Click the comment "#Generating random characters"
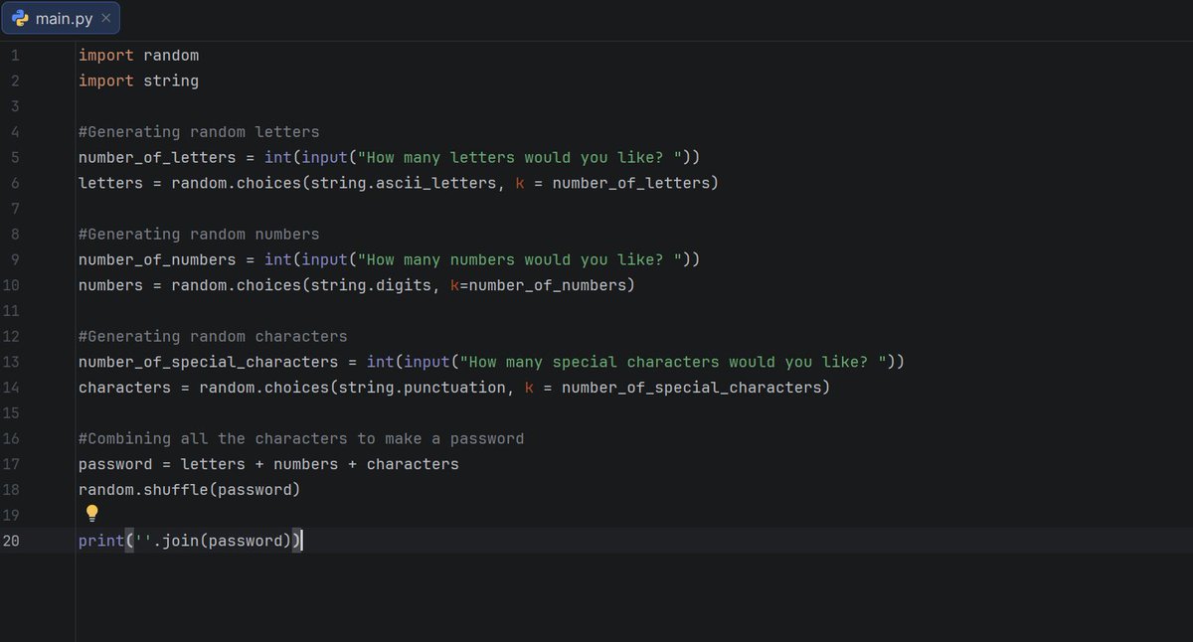The image size is (1193, 642). 213,336
